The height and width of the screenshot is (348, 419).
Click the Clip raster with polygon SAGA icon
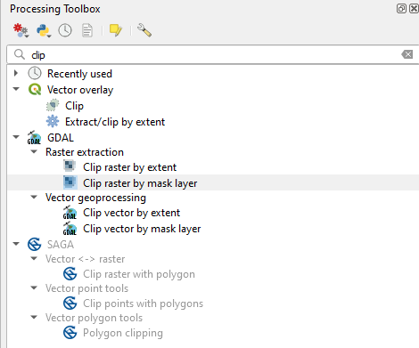[x=70, y=274]
